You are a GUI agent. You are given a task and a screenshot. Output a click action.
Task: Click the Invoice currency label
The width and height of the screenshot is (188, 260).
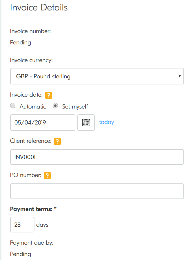click(x=31, y=60)
